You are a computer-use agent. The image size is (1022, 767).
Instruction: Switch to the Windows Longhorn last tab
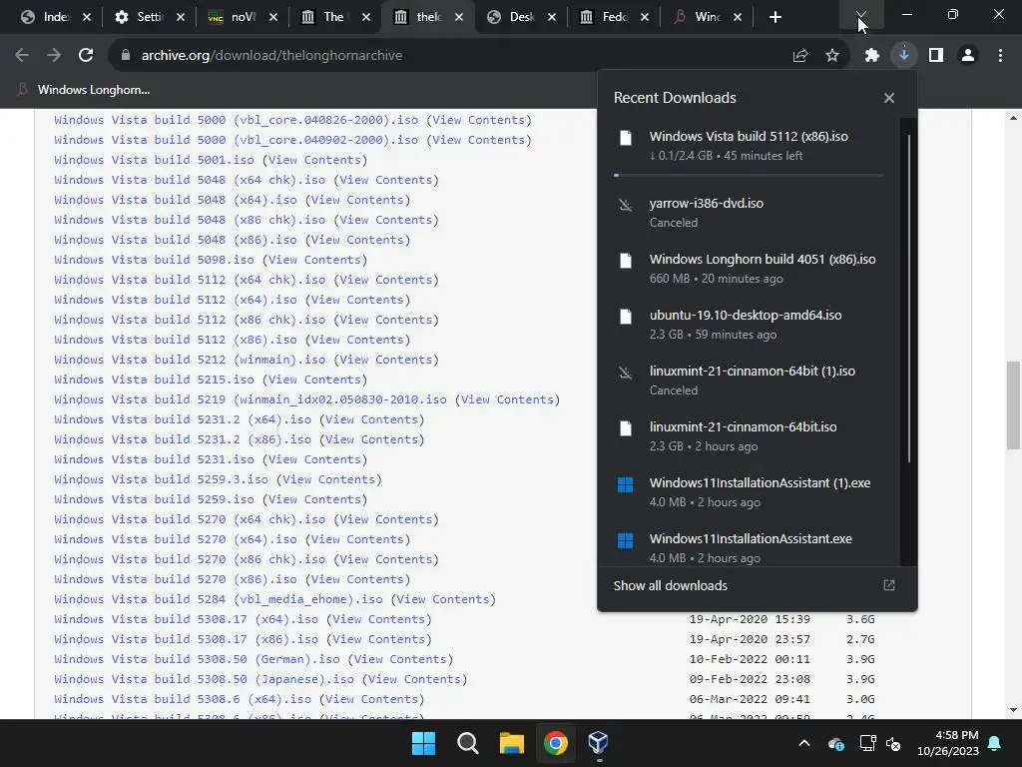[x=698, y=17]
